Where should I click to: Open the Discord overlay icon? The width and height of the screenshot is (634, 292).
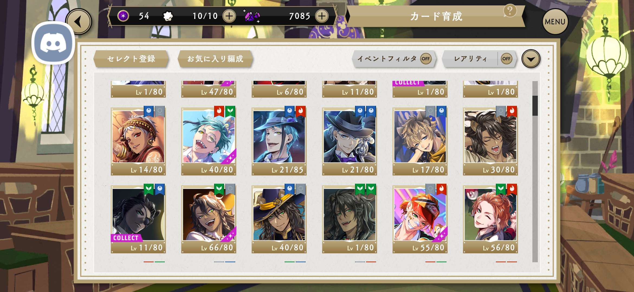tap(53, 43)
